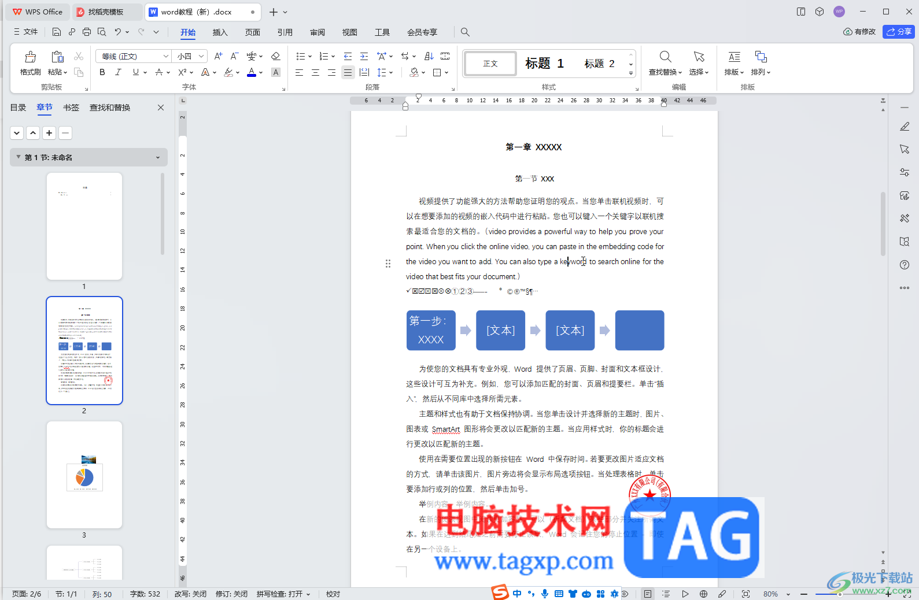Click the Save icon in quick access toolbar

[x=56, y=32]
